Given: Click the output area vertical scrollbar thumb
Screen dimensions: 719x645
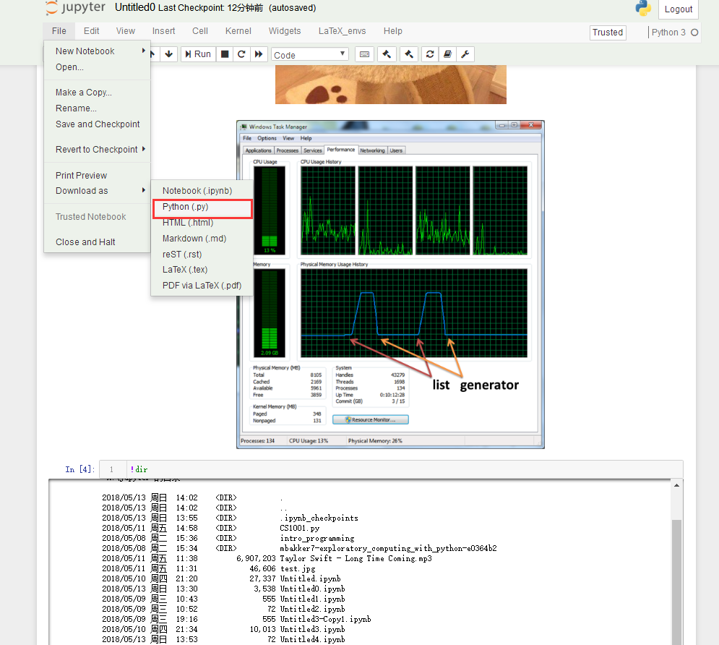Looking at the screenshot, I should (x=677, y=581).
